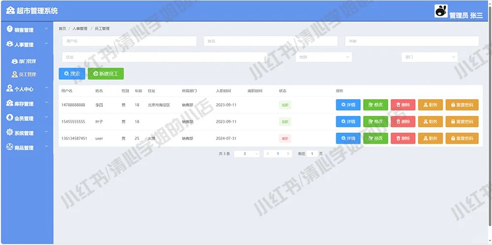Collapse the 人事管理 menu chevron

[x=46, y=44]
